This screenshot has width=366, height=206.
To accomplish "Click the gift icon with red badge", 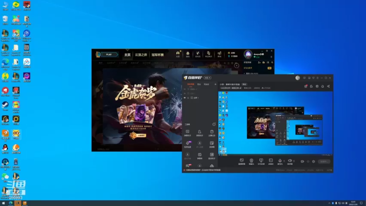I will (306, 86).
